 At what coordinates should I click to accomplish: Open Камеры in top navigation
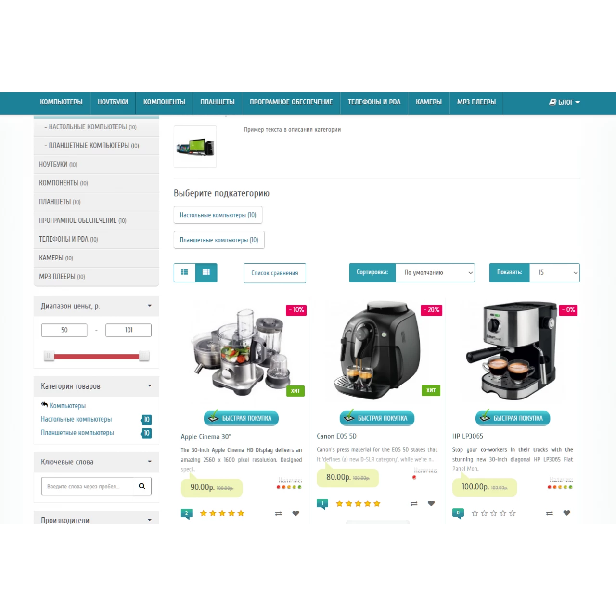(x=429, y=102)
